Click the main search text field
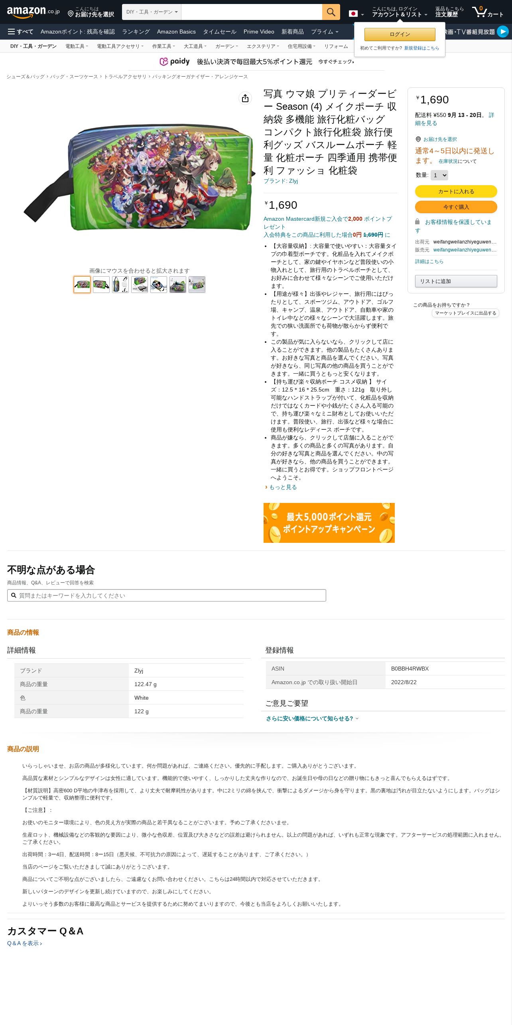 252,12
